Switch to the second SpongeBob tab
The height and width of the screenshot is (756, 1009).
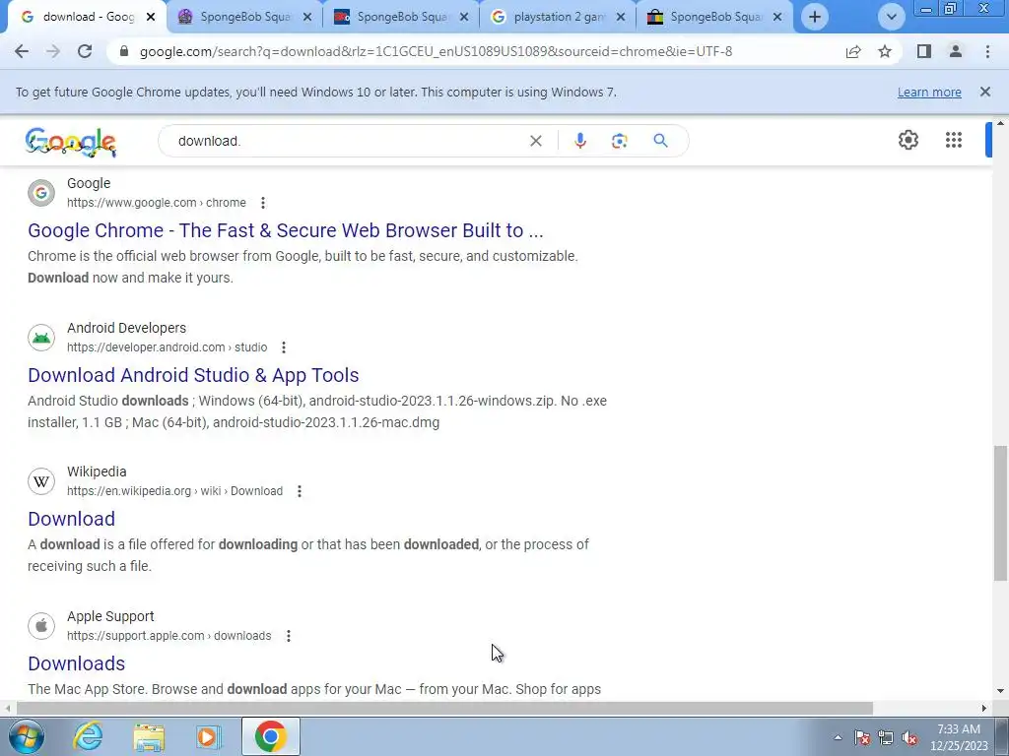point(244,17)
